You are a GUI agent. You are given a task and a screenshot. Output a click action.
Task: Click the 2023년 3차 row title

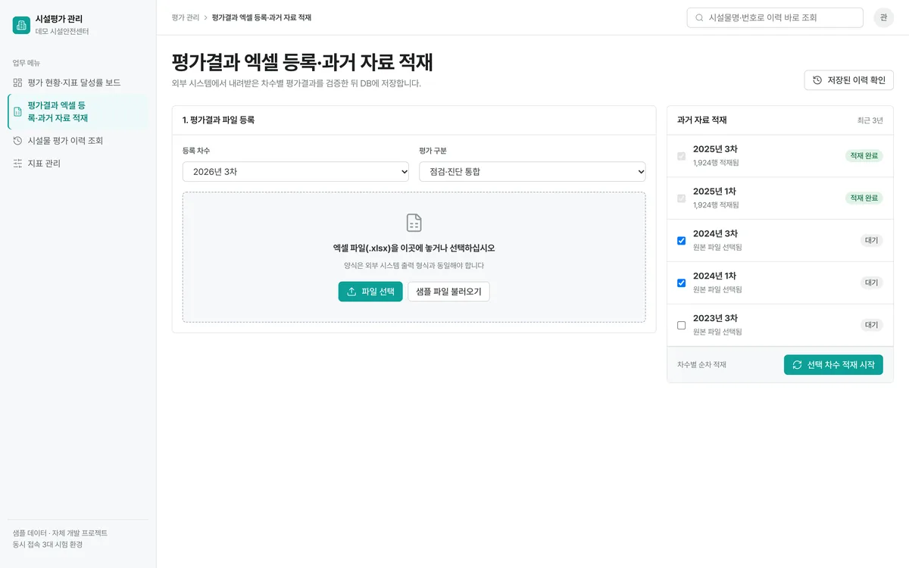(715, 319)
